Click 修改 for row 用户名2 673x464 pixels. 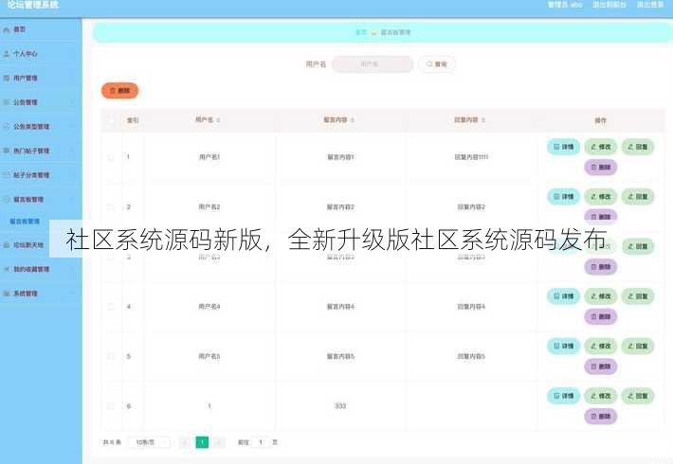[x=600, y=197]
